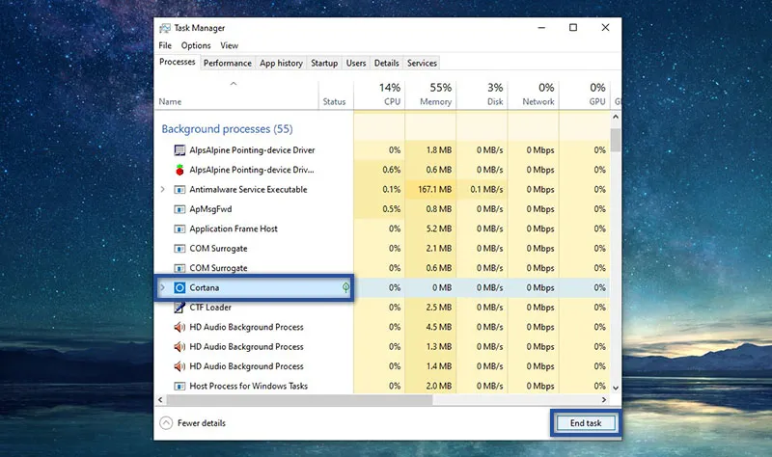Sort by the GPU column header
The height and width of the screenshot is (457, 772).
click(x=585, y=94)
